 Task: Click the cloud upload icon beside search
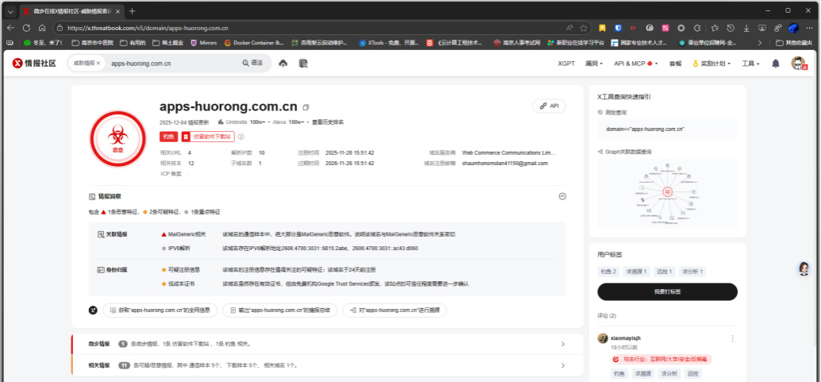[x=283, y=64]
